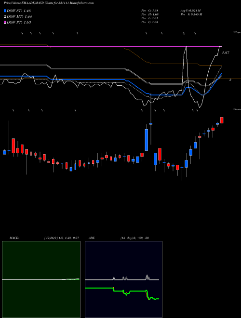Click the white DOW MT legend swatch
The height and width of the screenshot is (318, 241).
5,17
